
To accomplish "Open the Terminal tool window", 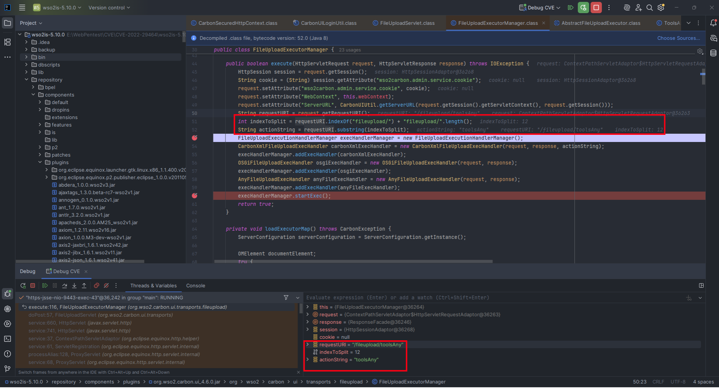I will point(8,339).
